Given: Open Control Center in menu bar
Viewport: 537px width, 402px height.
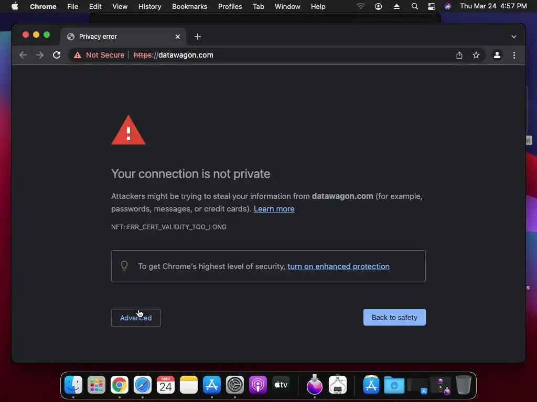Looking at the screenshot, I should pos(432,6).
